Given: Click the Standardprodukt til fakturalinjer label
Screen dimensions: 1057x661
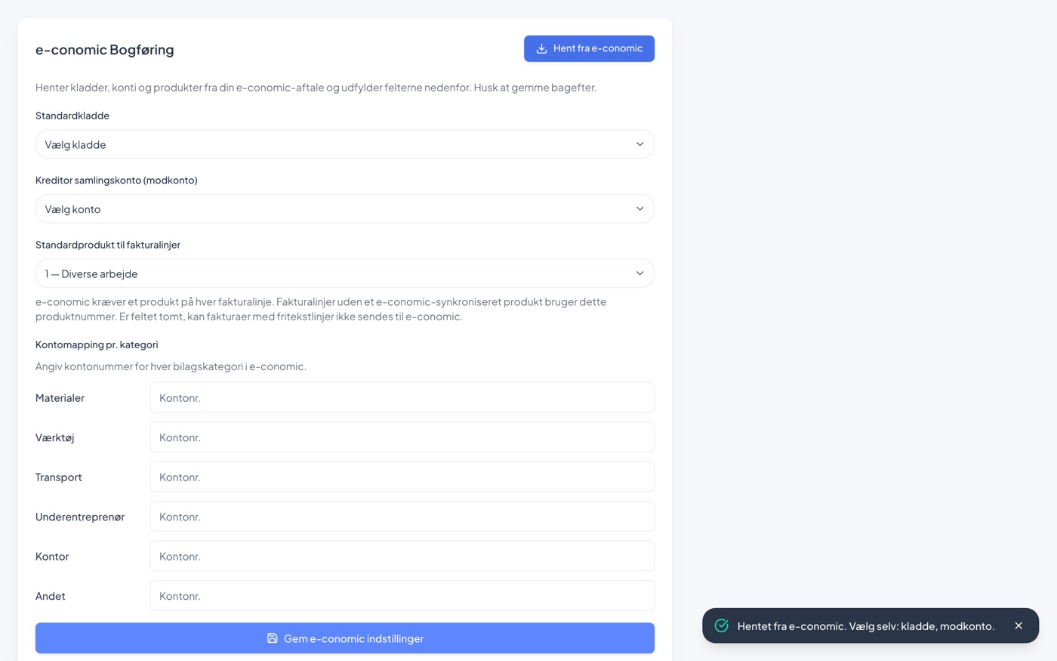Looking at the screenshot, I should pos(108,245).
